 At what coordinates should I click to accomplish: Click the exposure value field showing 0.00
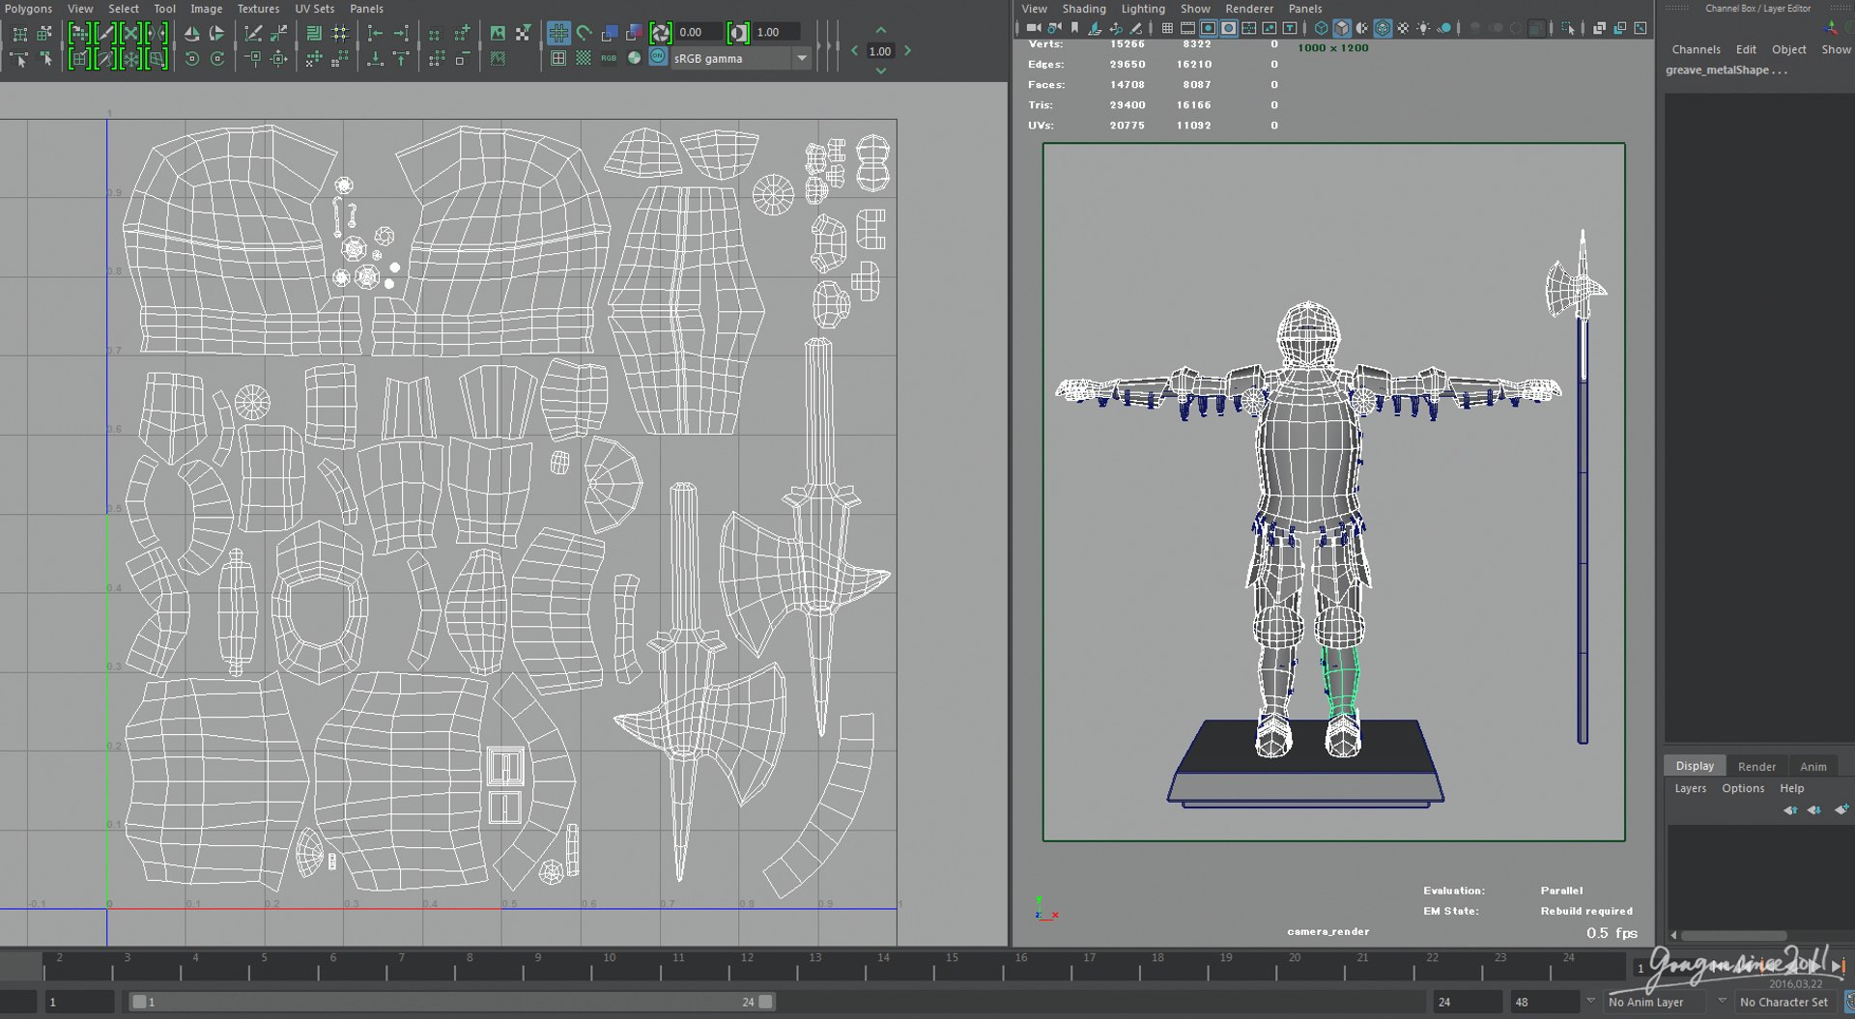(x=698, y=33)
